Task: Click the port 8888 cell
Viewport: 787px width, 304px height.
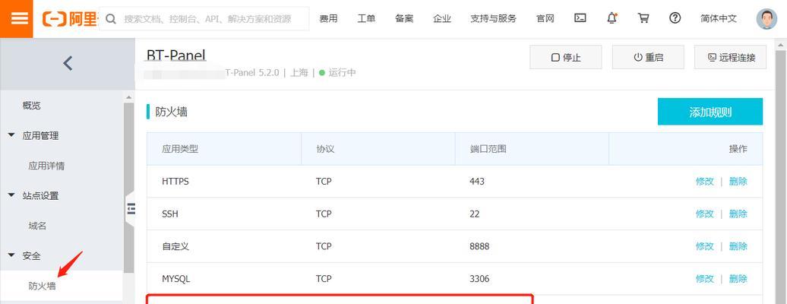Action: tap(479, 246)
